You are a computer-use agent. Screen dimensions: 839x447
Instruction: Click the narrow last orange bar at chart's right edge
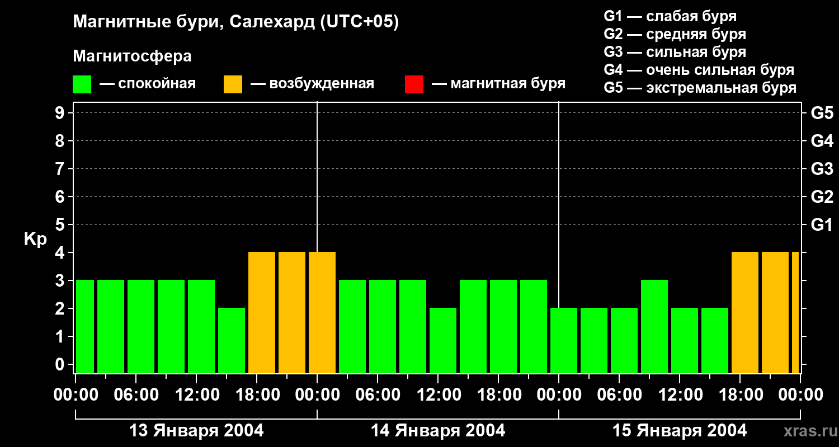795,312
